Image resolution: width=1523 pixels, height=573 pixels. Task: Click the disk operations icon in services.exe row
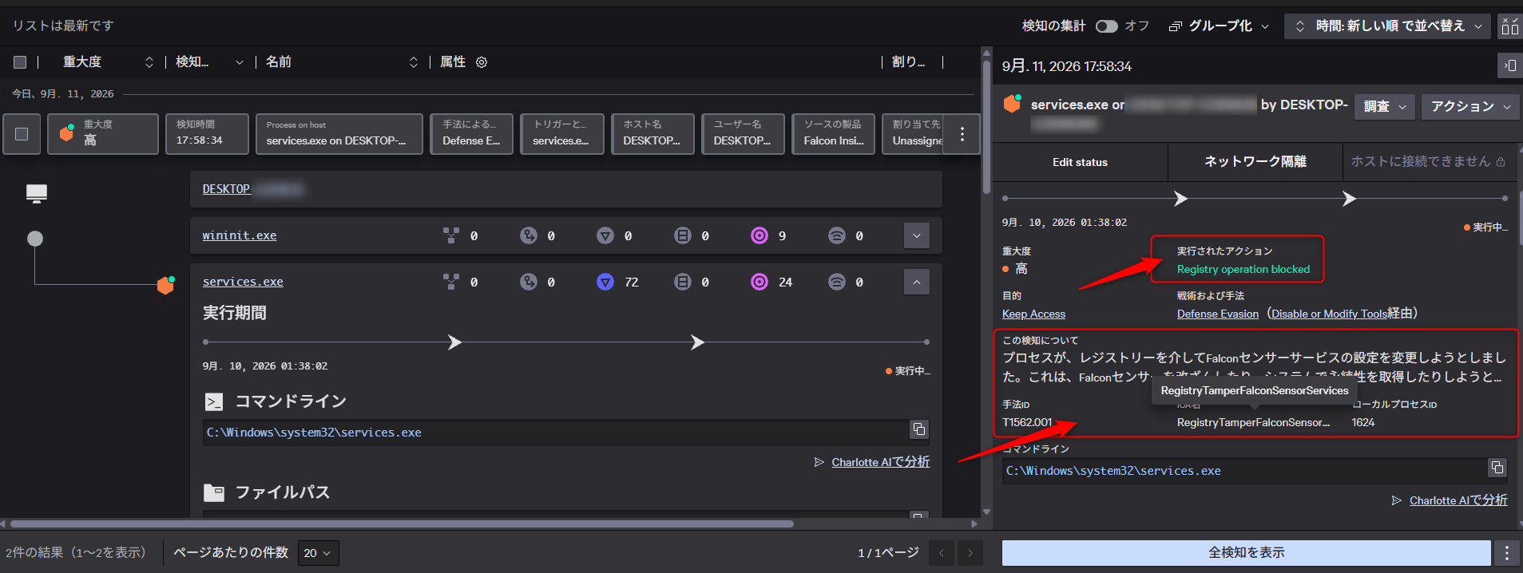click(682, 282)
